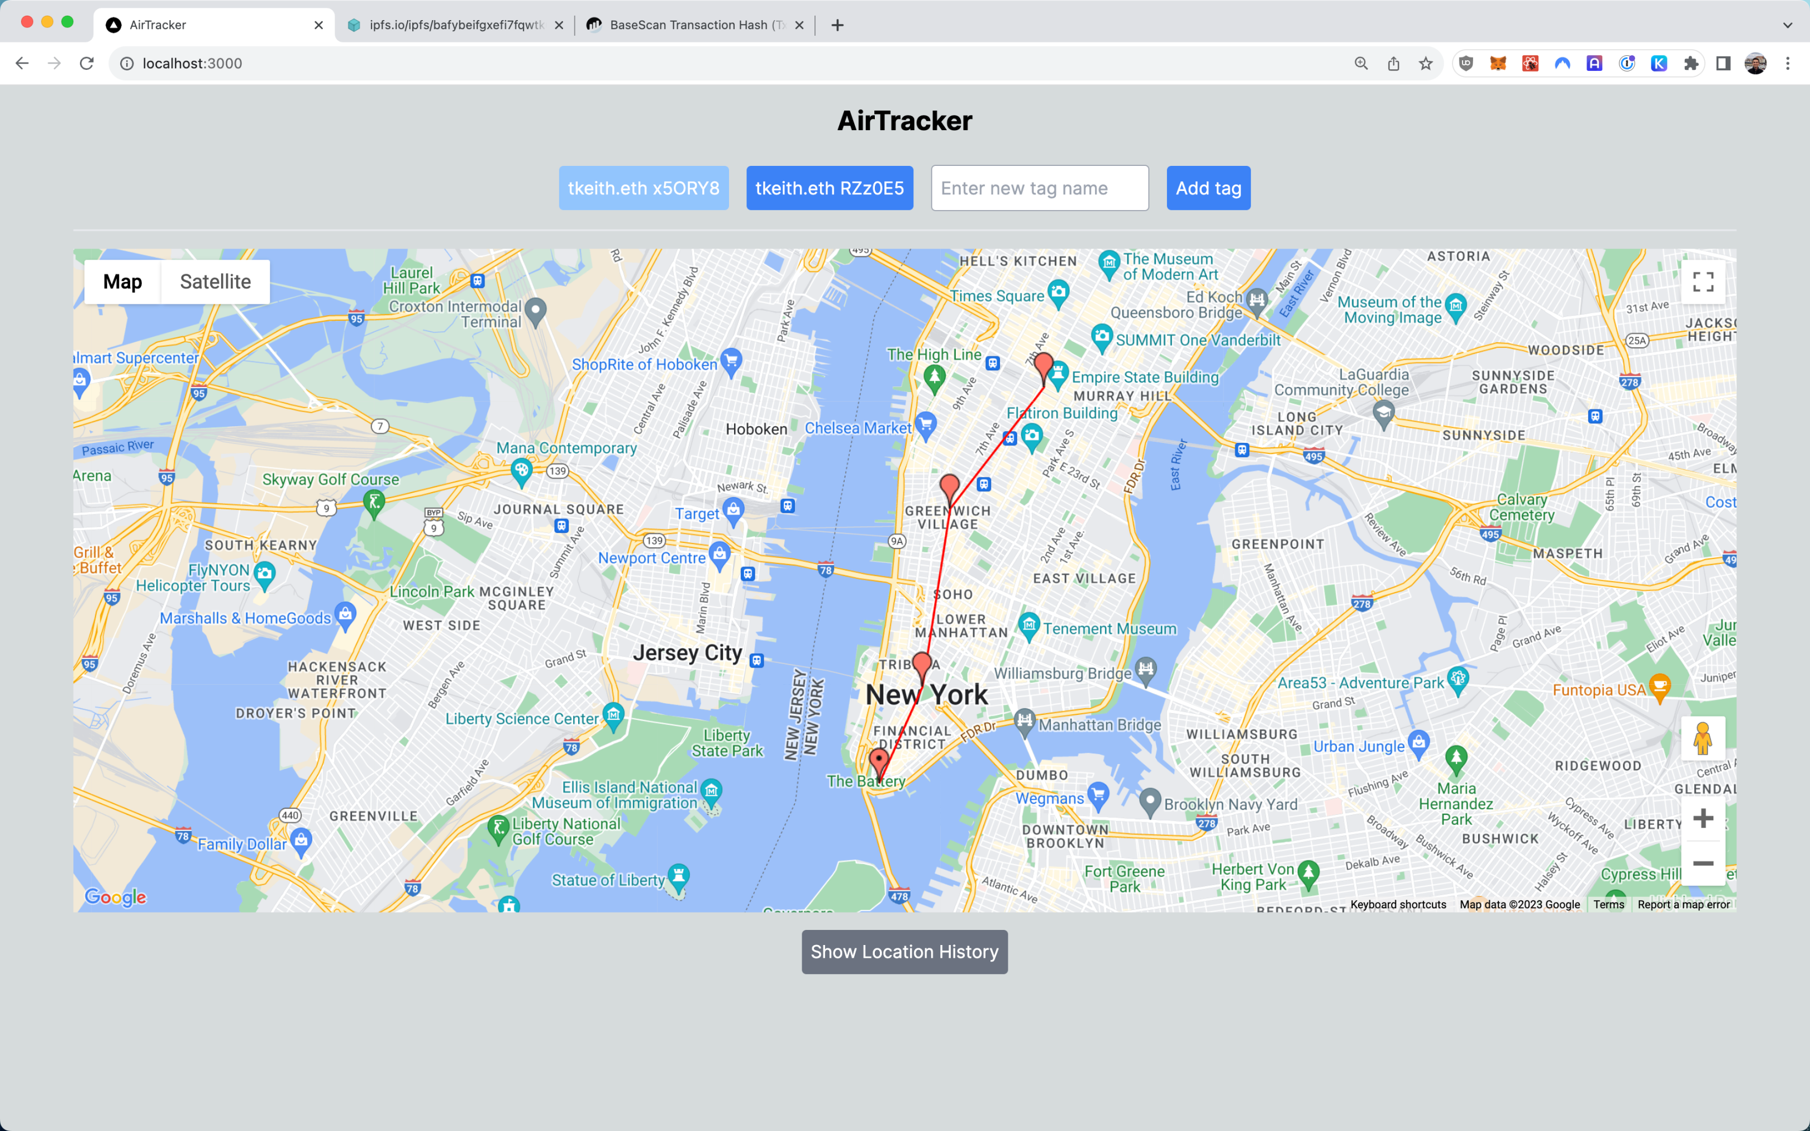Open the MetaMask fox extension
This screenshot has width=1810, height=1131.
pyautogui.click(x=1497, y=64)
